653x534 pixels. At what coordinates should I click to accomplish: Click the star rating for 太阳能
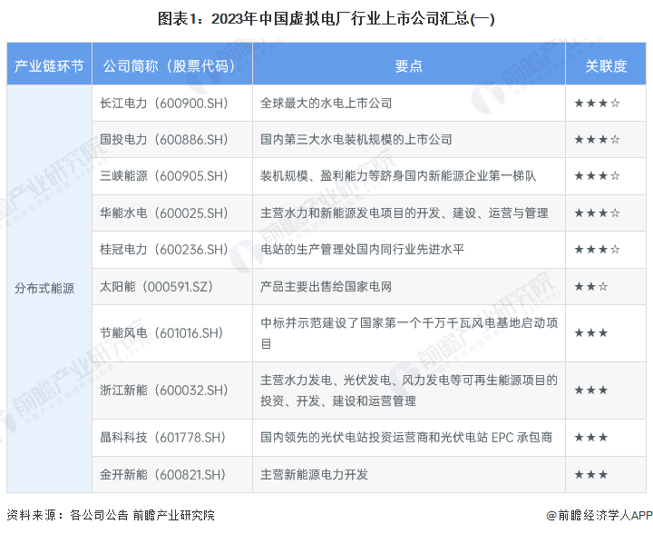click(591, 286)
